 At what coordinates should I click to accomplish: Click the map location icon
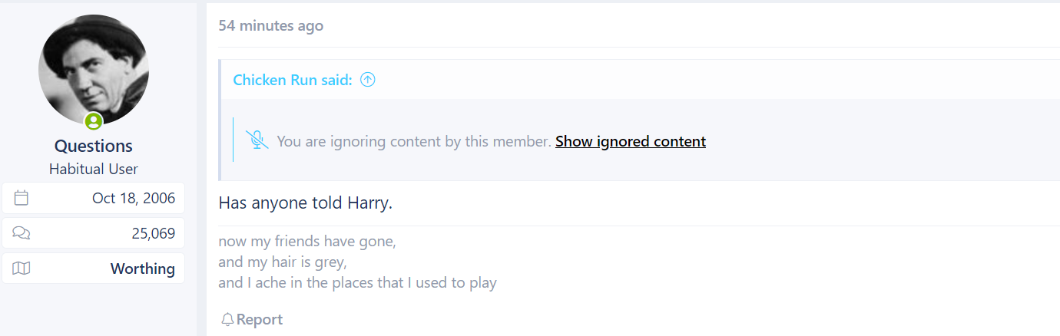[22, 268]
